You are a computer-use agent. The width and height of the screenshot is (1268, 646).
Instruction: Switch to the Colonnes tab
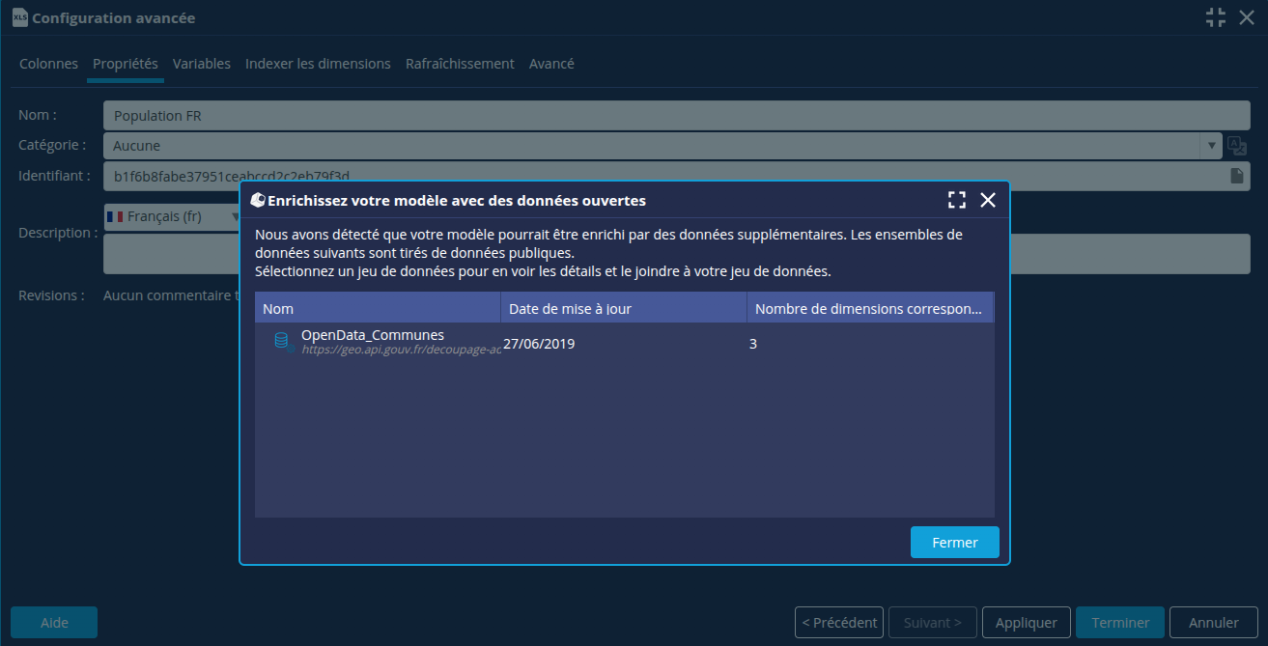48,64
